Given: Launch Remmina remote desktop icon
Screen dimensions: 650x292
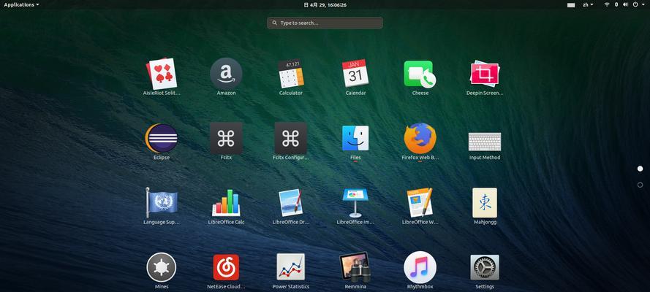Looking at the screenshot, I should 355,267.
